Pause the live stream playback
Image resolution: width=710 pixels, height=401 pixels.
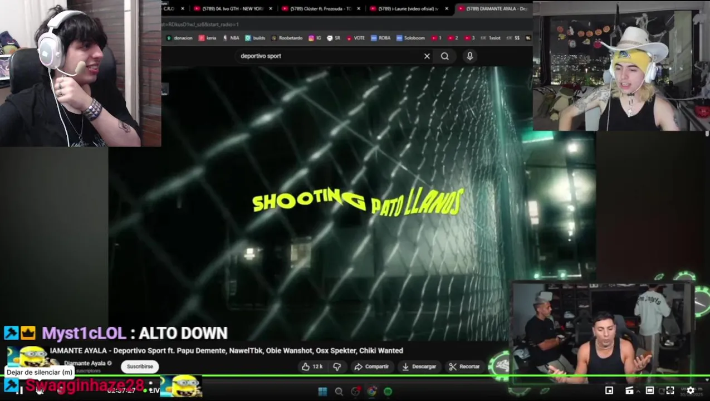19,390
